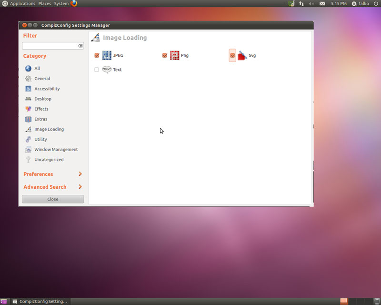Select the Utility category icon
This screenshot has width=381, height=305.
[28, 139]
